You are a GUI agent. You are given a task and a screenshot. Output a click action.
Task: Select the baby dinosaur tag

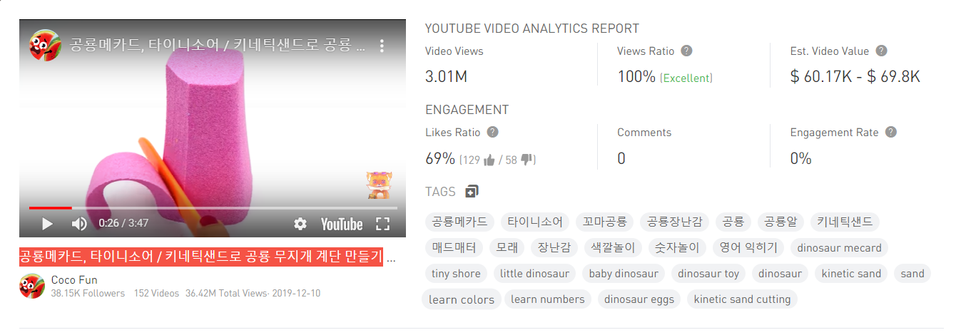pyautogui.click(x=624, y=273)
